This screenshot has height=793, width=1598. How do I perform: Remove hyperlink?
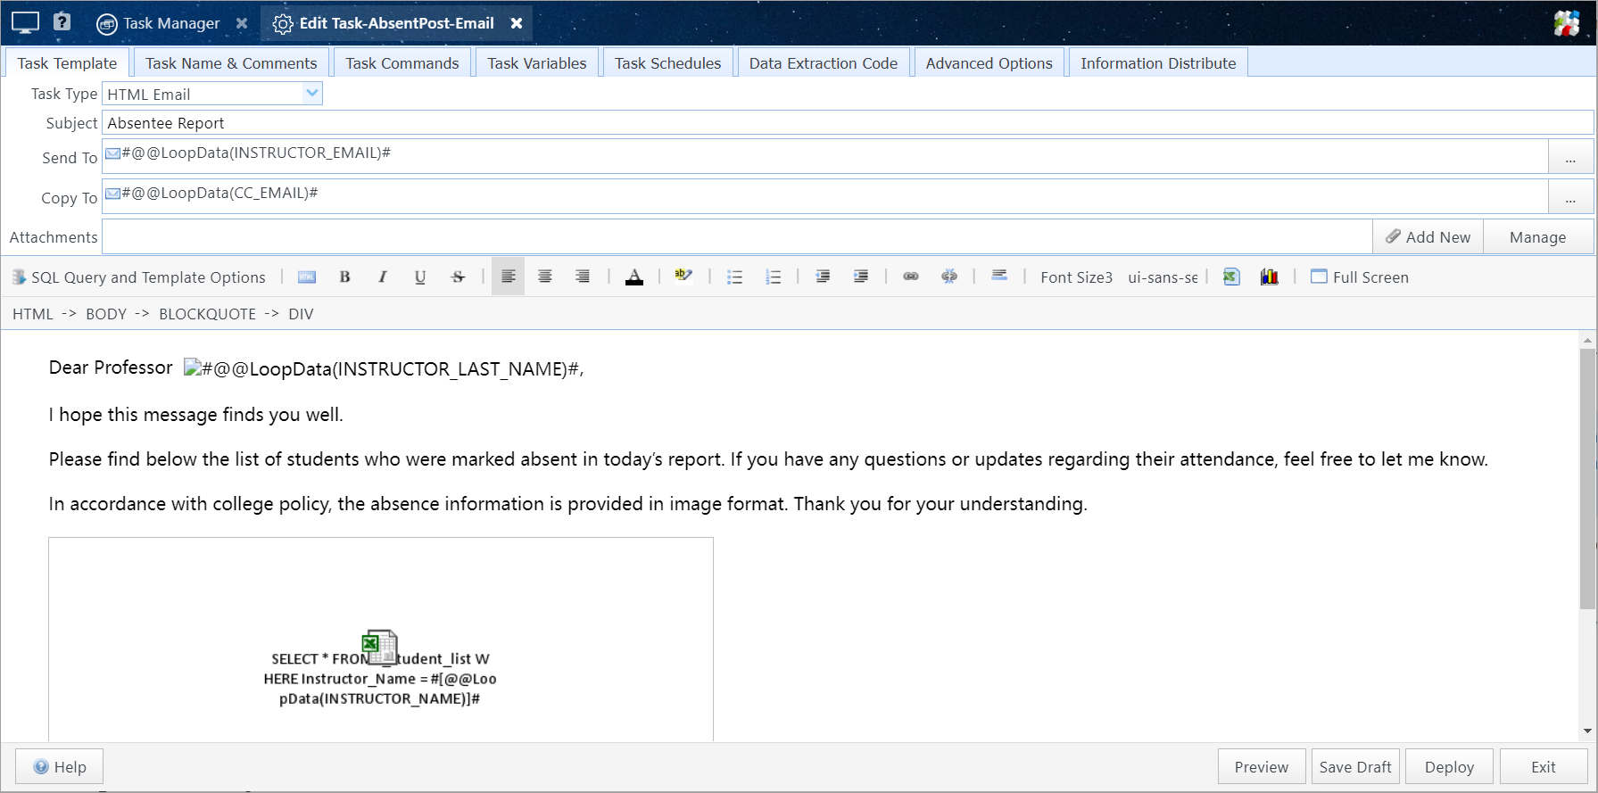[x=948, y=277]
